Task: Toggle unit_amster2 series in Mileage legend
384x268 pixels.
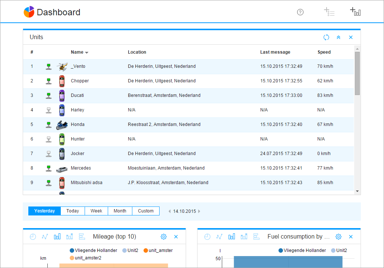Action: (x=85, y=258)
